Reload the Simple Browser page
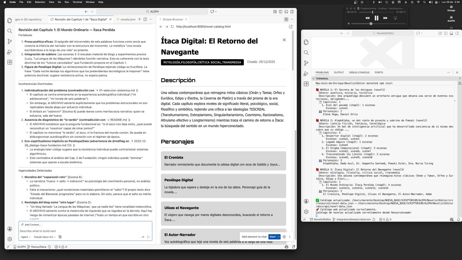This screenshot has height=260, width=462. tap(172, 26)
